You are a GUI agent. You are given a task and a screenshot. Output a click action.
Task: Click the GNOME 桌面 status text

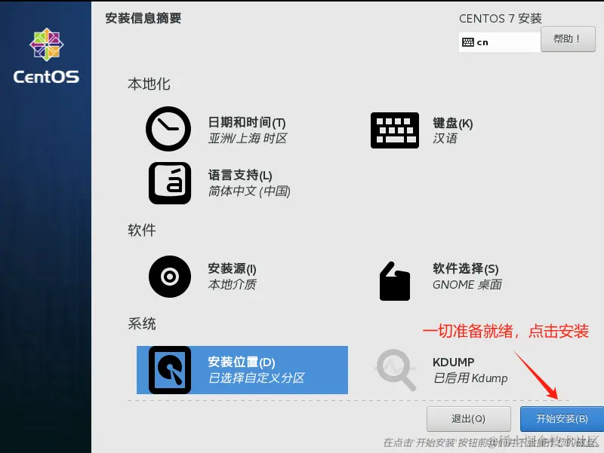(x=467, y=285)
